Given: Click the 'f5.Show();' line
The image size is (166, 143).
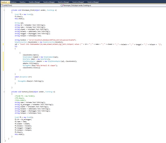Looking at the screenshot, I should tap(19, 132).
